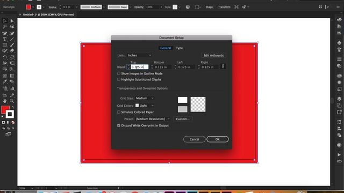Open the Units dropdown set to Inches
This screenshot has height=193, width=344.
point(139,55)
